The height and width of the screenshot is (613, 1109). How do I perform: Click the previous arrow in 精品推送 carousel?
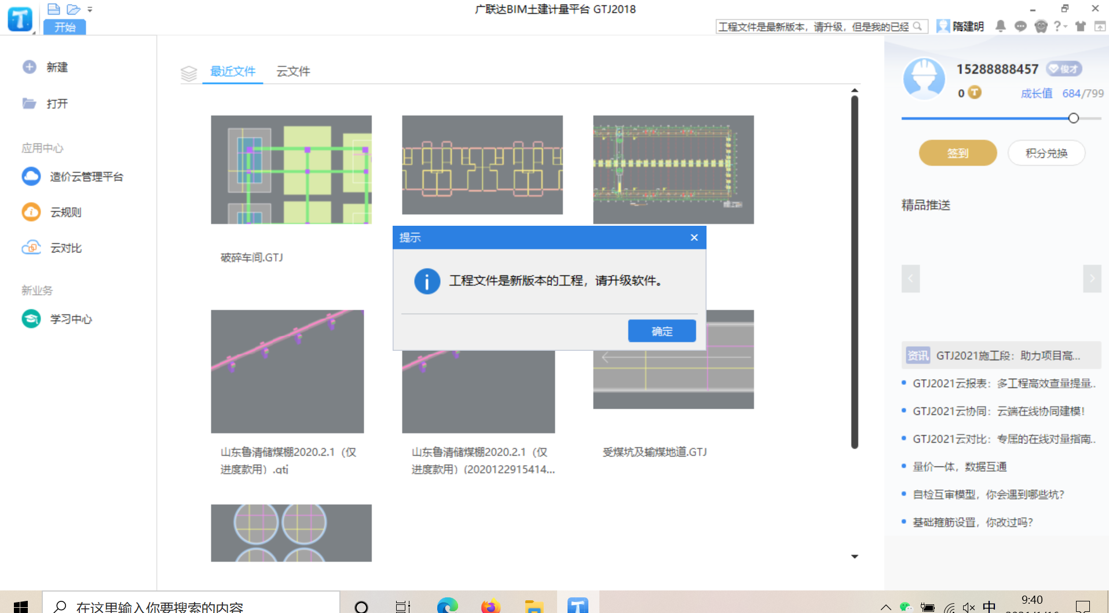click(x=910, y=279)
